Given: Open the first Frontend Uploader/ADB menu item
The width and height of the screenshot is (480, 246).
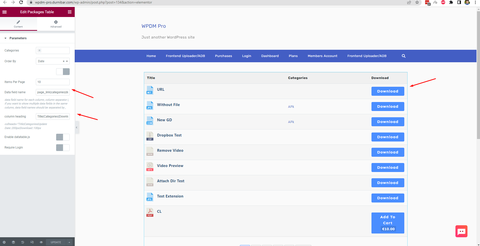Looking at the screenshot, I should tap(185, 56).
